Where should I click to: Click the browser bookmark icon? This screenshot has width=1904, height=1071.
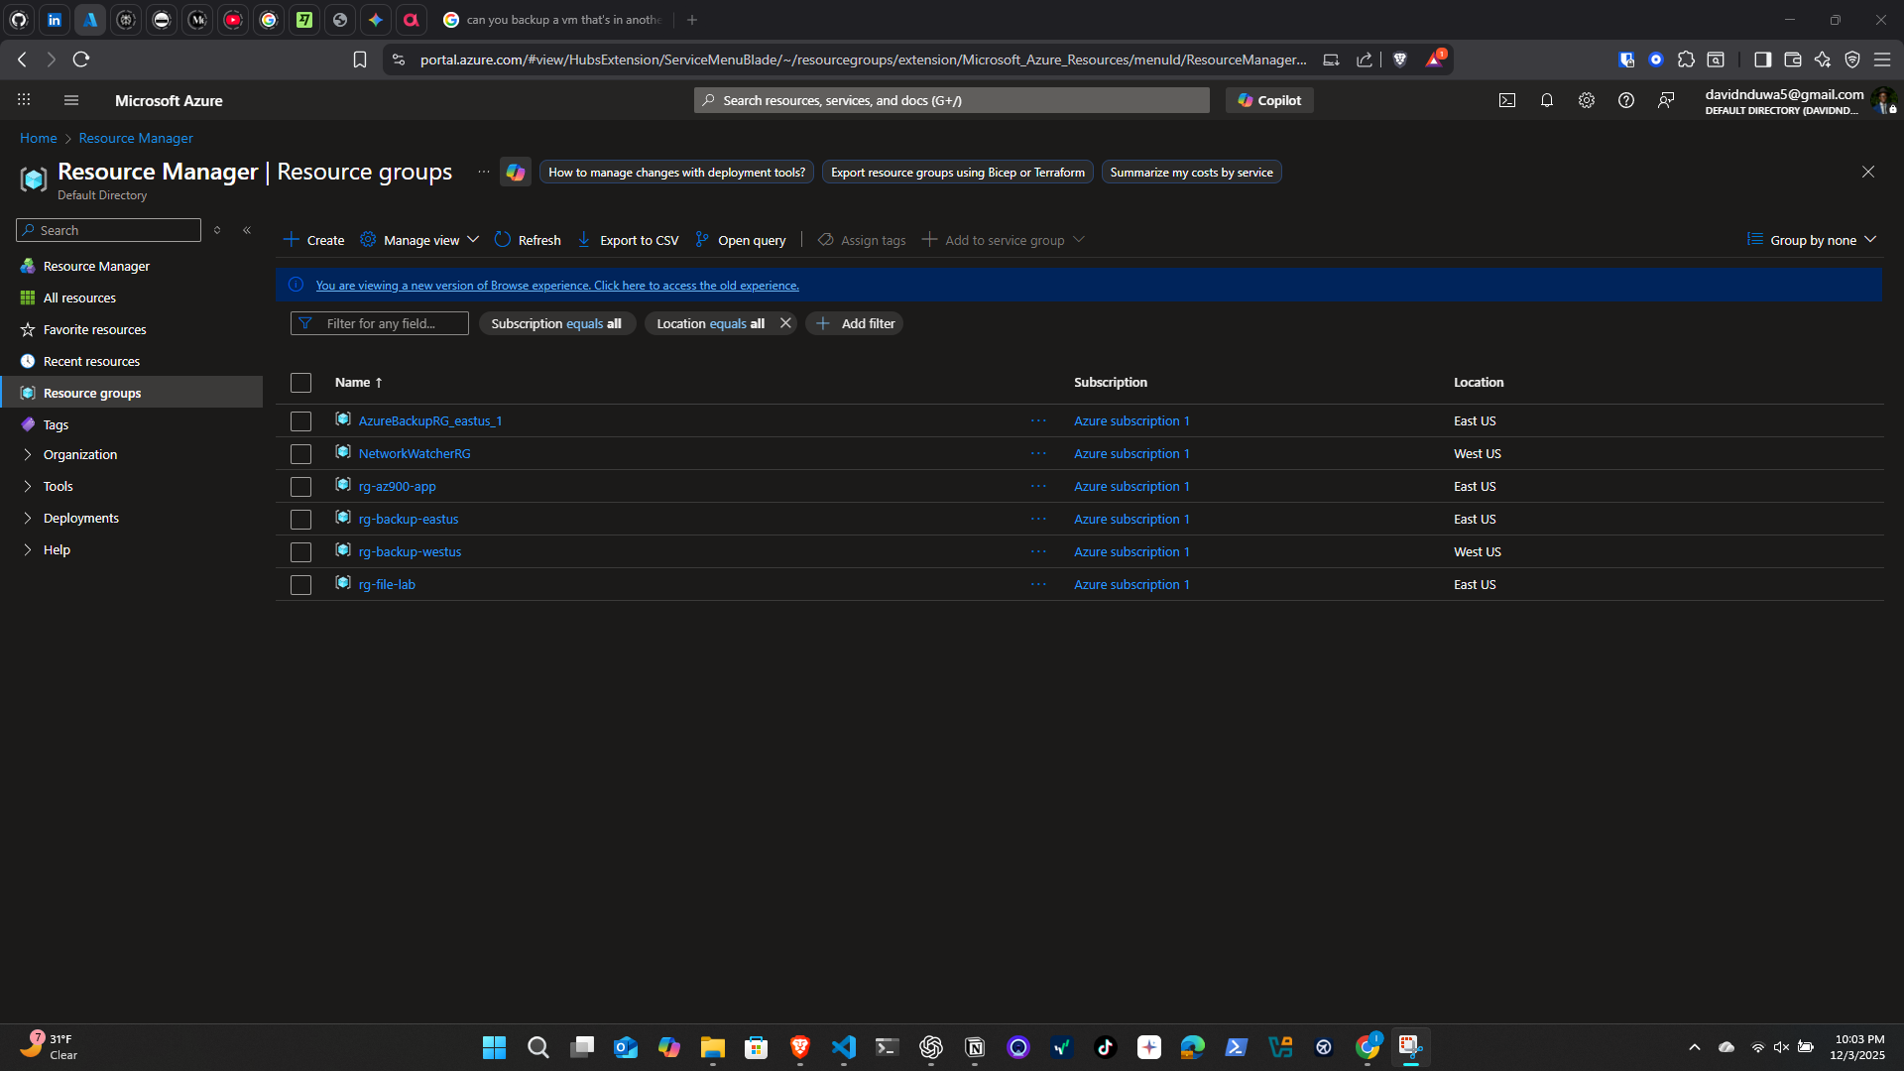360,59
